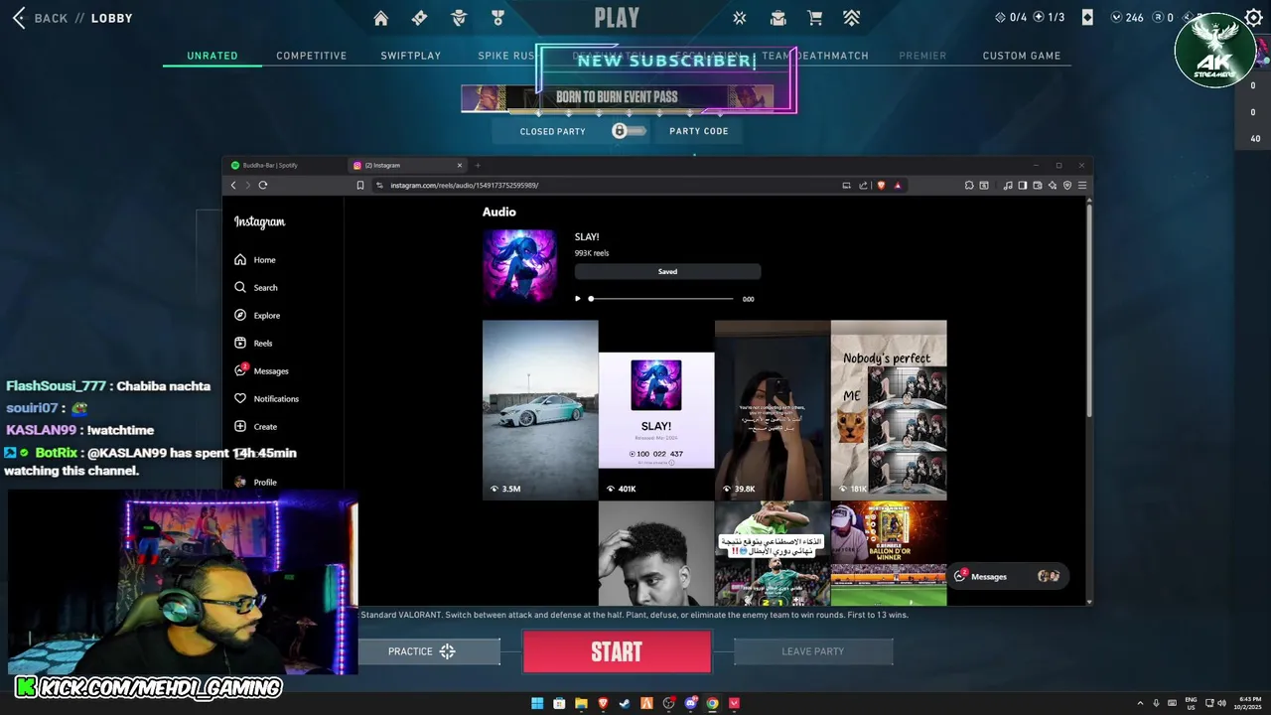Play the SLAY! audio preview

pos(578,299)
